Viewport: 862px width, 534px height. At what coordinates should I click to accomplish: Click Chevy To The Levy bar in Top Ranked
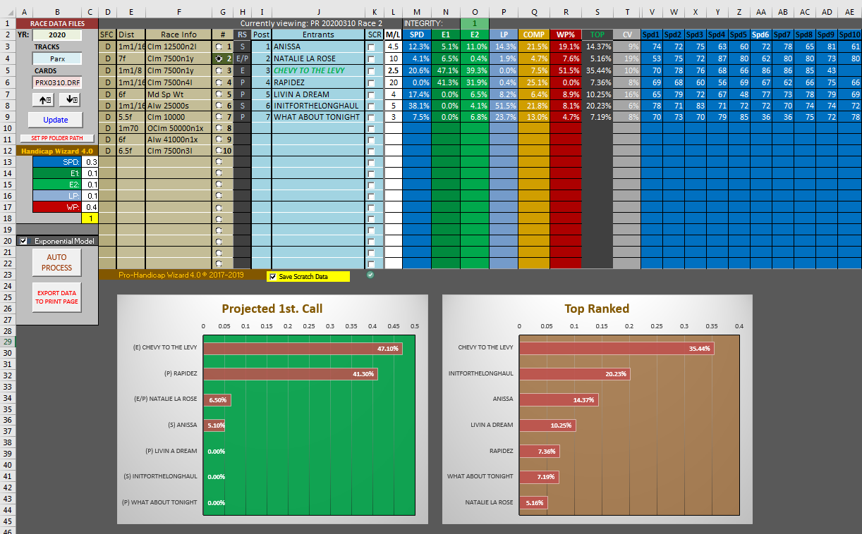617,348
